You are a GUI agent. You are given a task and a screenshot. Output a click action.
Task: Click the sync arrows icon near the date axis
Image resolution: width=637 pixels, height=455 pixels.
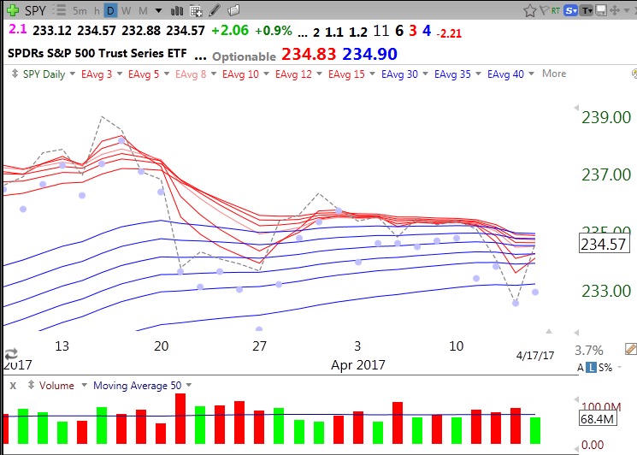click(x=11, y=353)
